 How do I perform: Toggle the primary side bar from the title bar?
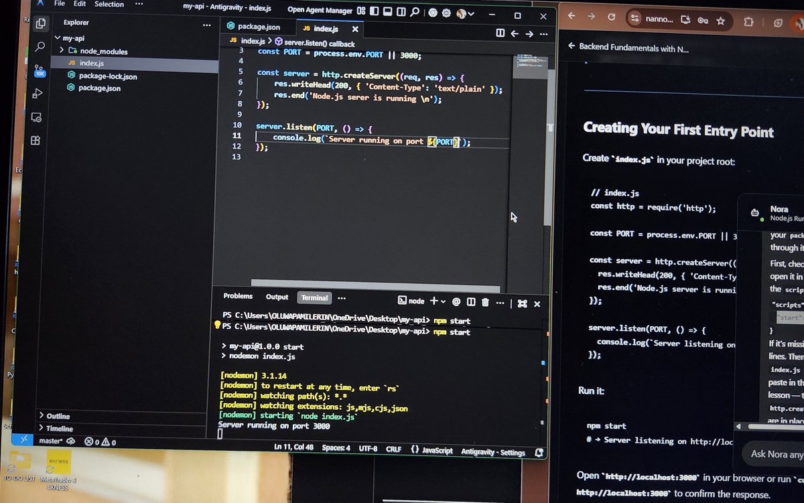[375, 11]
